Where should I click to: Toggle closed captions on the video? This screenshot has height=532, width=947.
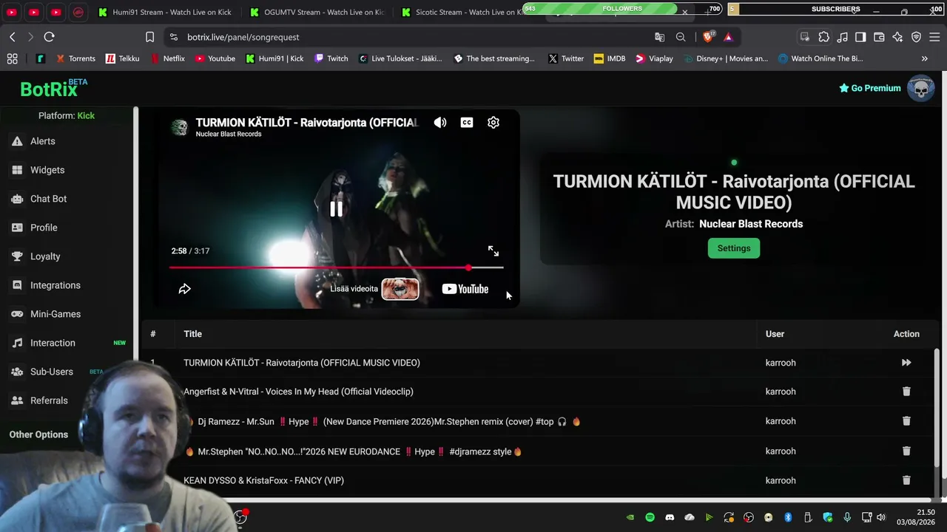point(467,123)
